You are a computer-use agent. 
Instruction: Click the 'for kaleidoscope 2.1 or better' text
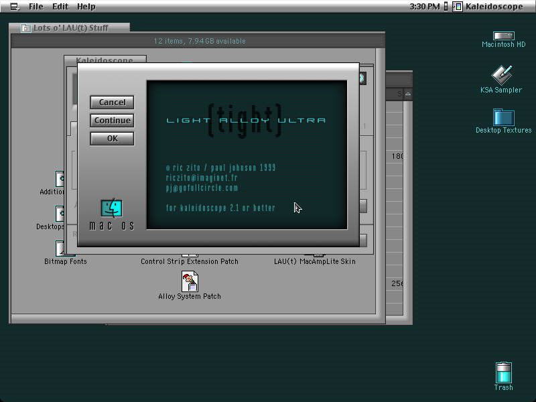220,208
